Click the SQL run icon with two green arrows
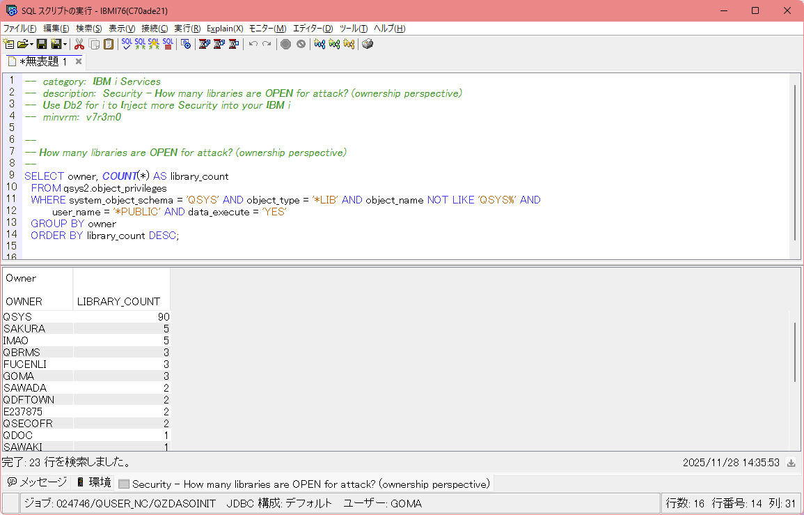Screen dimensions: 804x515 [x=140, y=44]
